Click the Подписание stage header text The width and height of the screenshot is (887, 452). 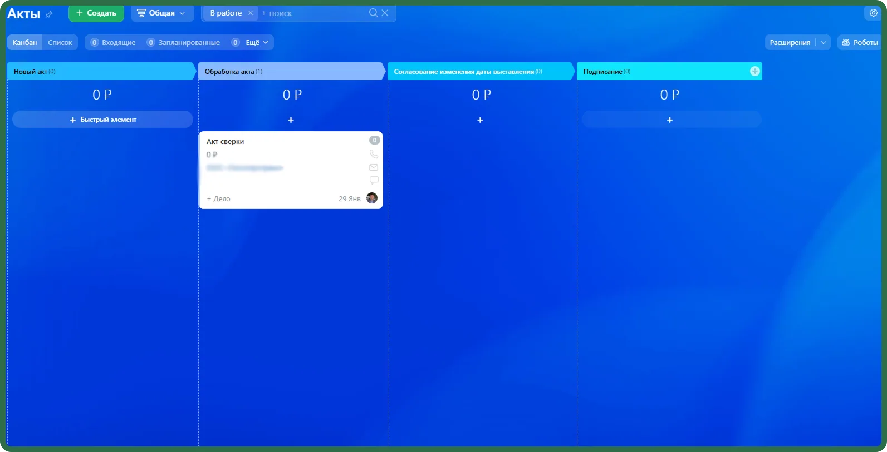coord(603,72)
